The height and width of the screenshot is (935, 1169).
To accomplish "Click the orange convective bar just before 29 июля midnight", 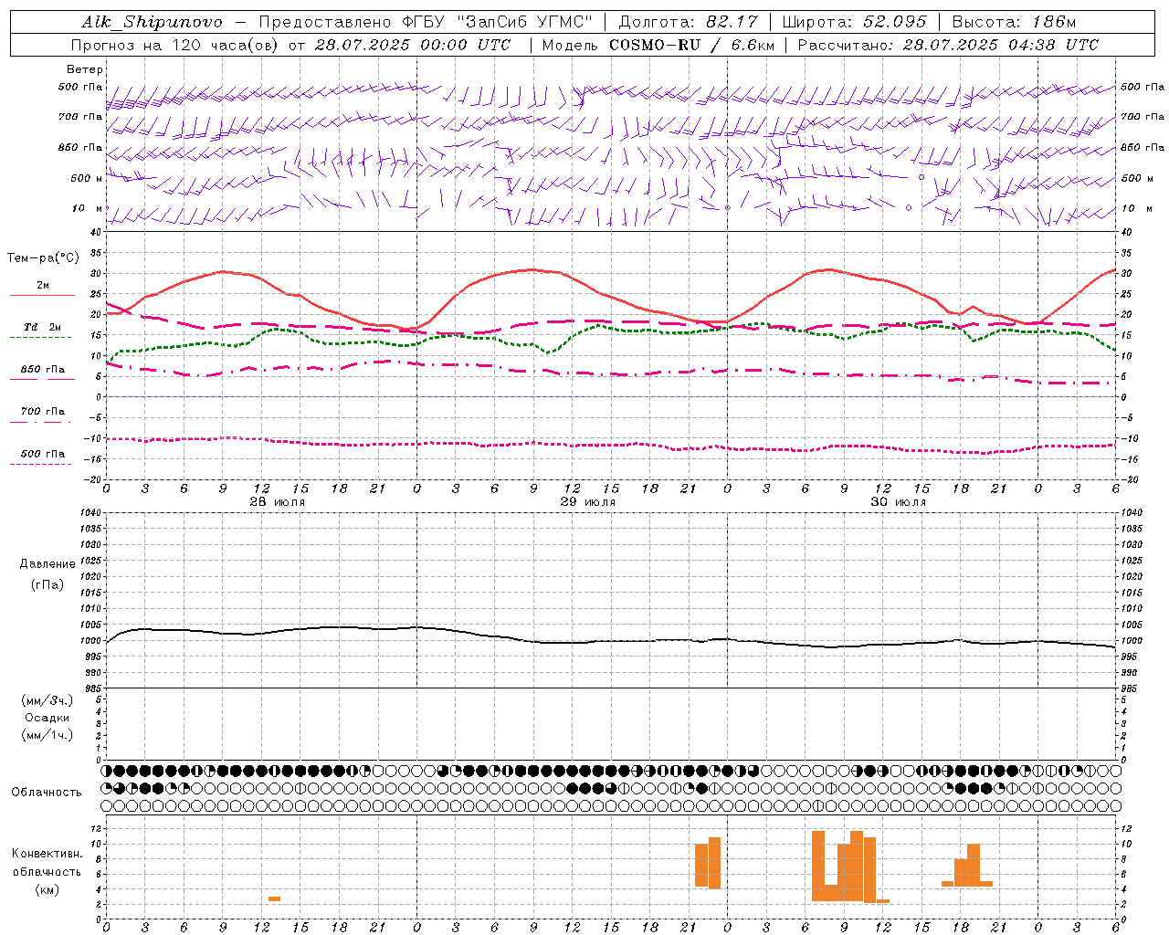I will point(714,863).
